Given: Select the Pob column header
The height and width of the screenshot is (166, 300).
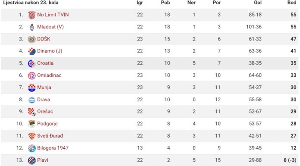Looking at the screenshot, I should click(x=166, y=3).
